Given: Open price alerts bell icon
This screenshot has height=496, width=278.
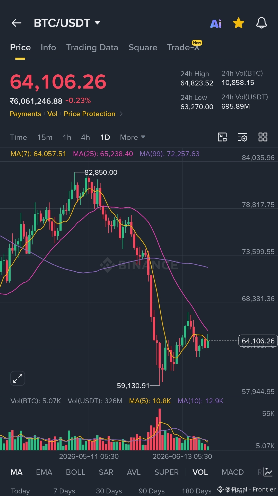Looking at the screenshot, I should 261,23.
